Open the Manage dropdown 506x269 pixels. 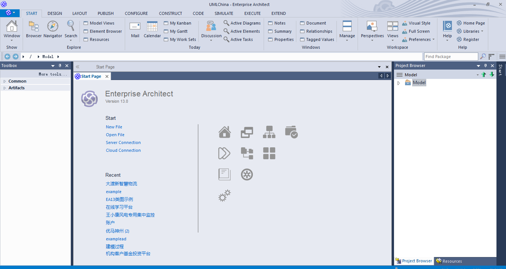347,31
